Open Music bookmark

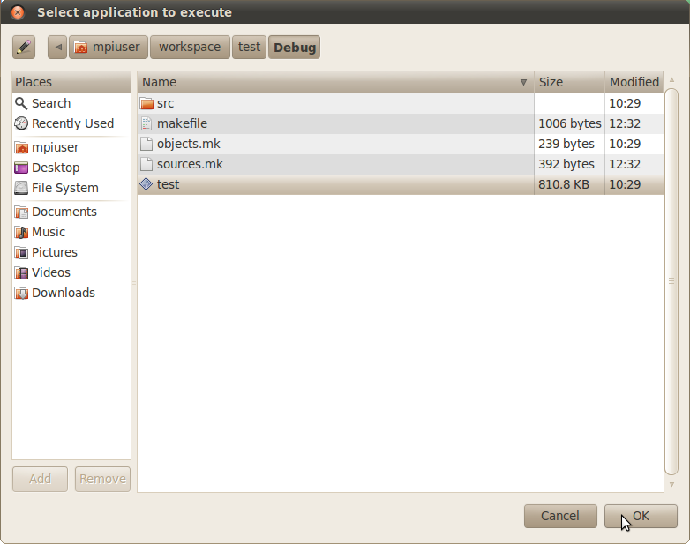click(x=71, y=232)
